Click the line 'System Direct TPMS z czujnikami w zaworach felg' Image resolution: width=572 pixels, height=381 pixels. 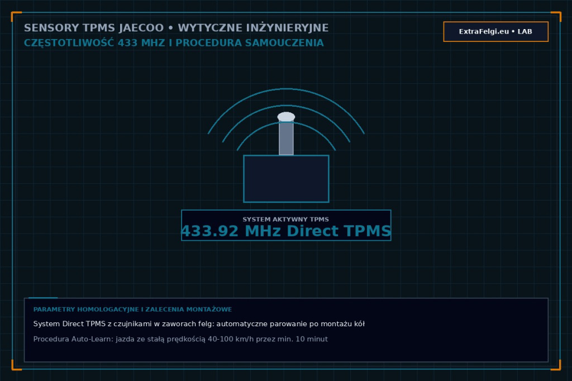point(199,324)
